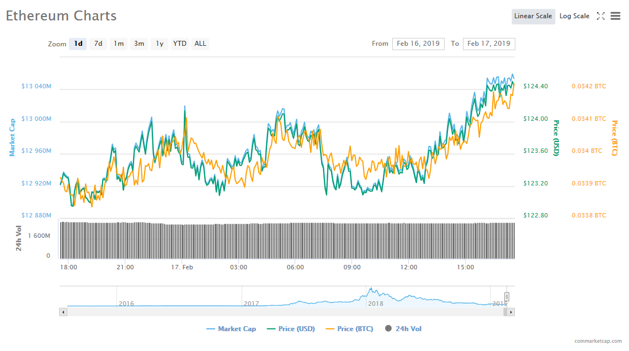Click the Price (BTC) axis title

(x=615, y=137)
